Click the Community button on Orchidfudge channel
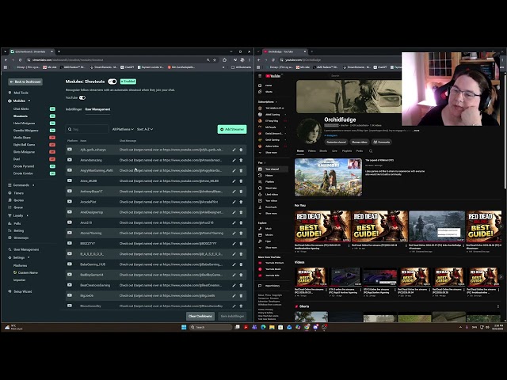 point(382,142)
